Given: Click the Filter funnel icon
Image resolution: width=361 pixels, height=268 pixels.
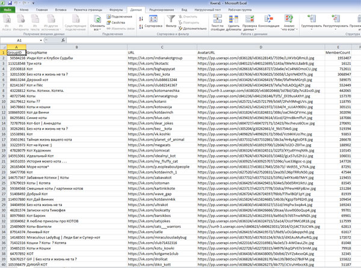Looking at the screenshot, I should [171, 20].
